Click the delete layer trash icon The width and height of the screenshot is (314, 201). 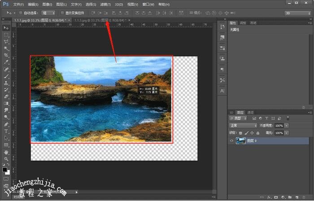304,197
